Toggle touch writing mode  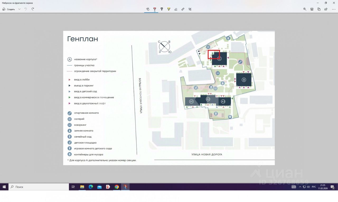click(x=148, y=9)
